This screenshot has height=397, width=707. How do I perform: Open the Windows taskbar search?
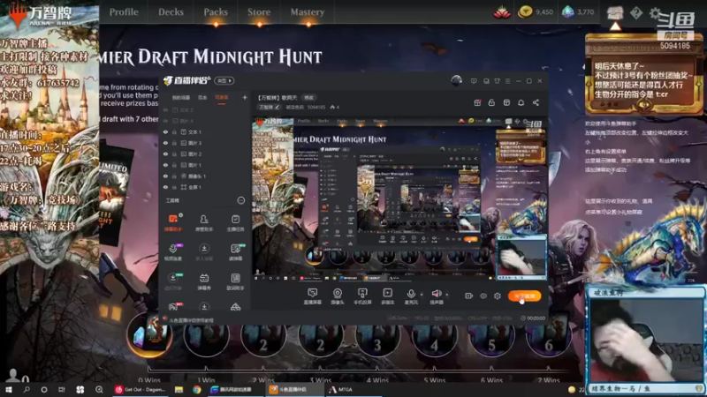(x=27, y=389)
